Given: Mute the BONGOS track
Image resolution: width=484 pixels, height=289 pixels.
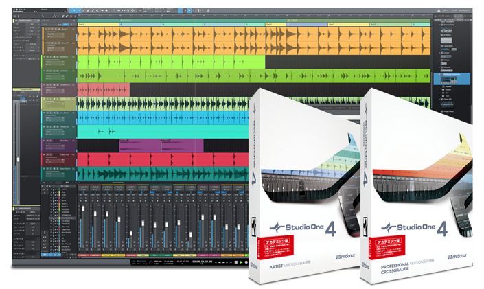Looking at the screenshot, I should [x=47, y=57].
